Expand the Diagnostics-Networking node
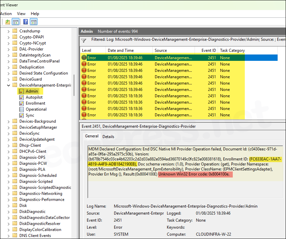This screenshot has width=286, height=239. click(x=8, y=194)
